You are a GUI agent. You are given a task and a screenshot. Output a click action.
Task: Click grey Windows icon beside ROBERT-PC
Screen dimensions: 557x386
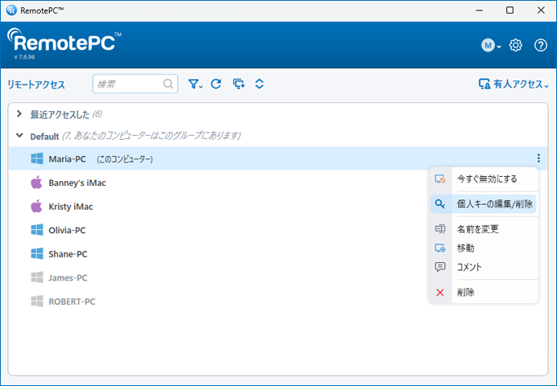pos(37,302)
